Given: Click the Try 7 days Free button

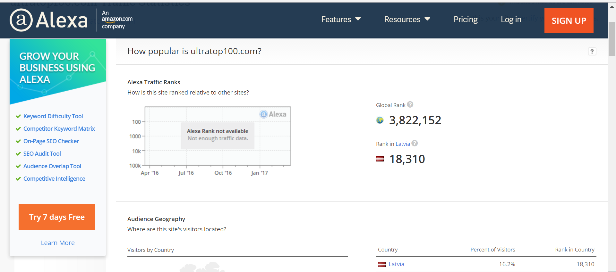Looking at the screenshot, I should [57, 217].
